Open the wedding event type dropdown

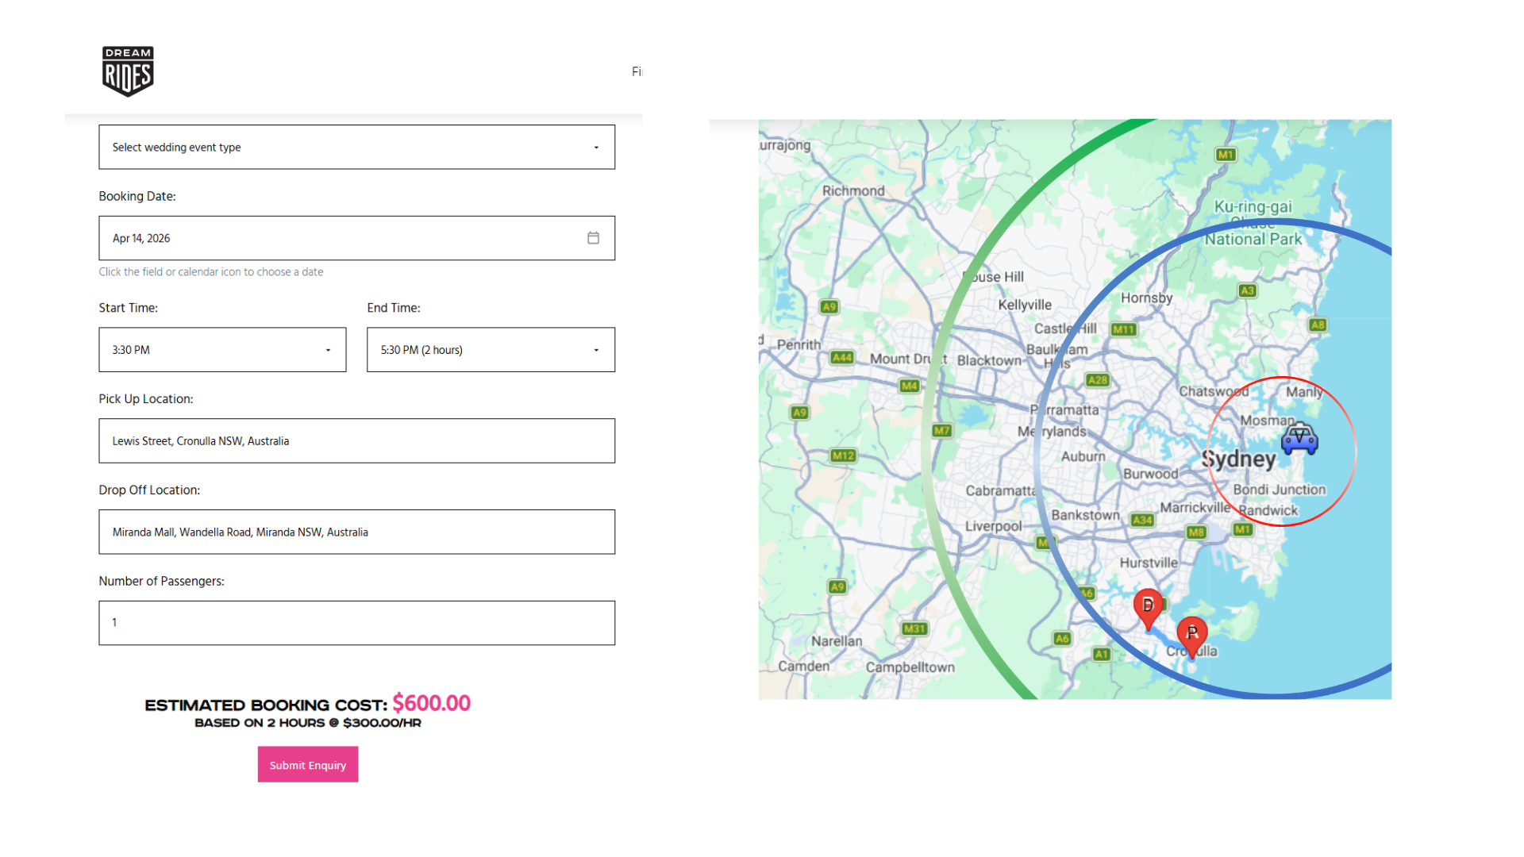(356, 147)
